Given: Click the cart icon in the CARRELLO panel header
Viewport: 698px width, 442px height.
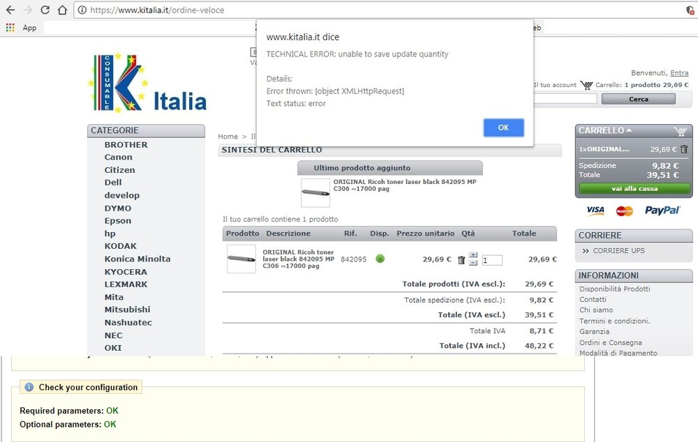Looking at the screenshot, I should [681, 131].
